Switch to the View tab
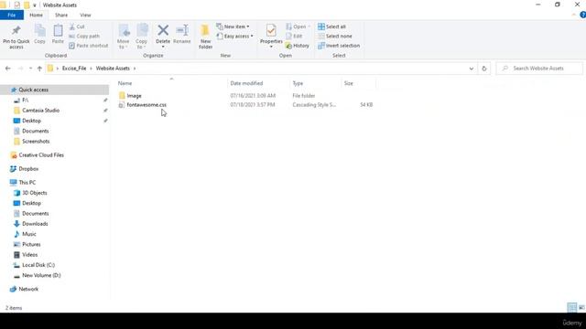This screenshot has width=586, height=329. pyautogui.click(x=85, y=15)
